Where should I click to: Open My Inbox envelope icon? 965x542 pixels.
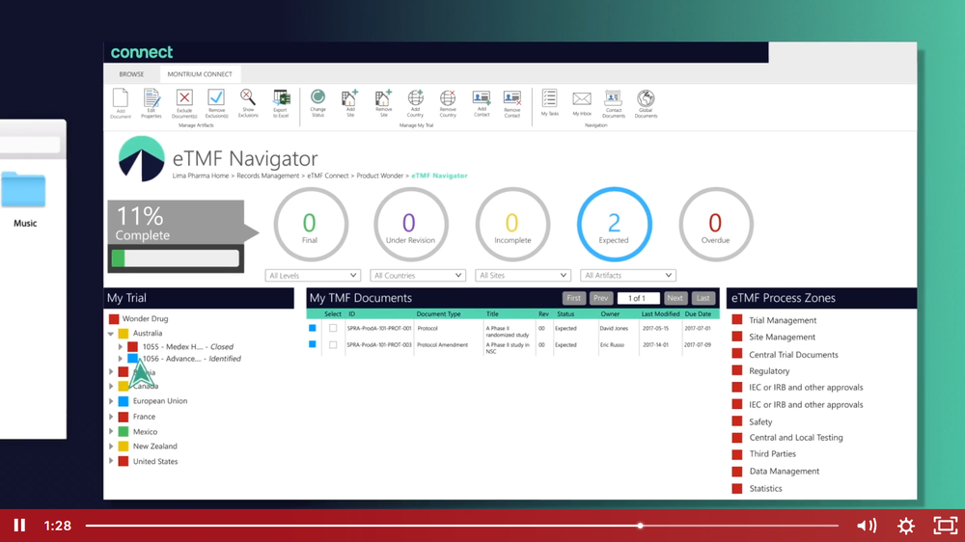(582, 98)
